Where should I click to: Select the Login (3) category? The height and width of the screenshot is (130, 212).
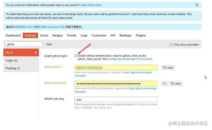(x=21, y=61)
